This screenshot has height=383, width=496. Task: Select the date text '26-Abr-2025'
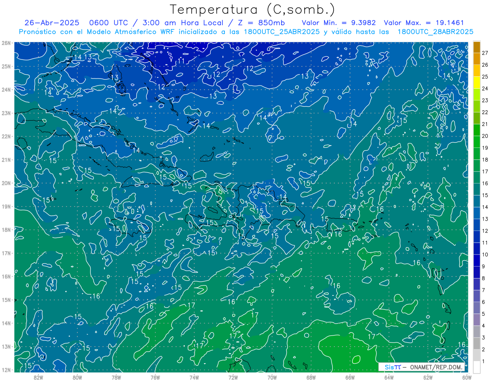pyautogui.click(x=52, y=23)
